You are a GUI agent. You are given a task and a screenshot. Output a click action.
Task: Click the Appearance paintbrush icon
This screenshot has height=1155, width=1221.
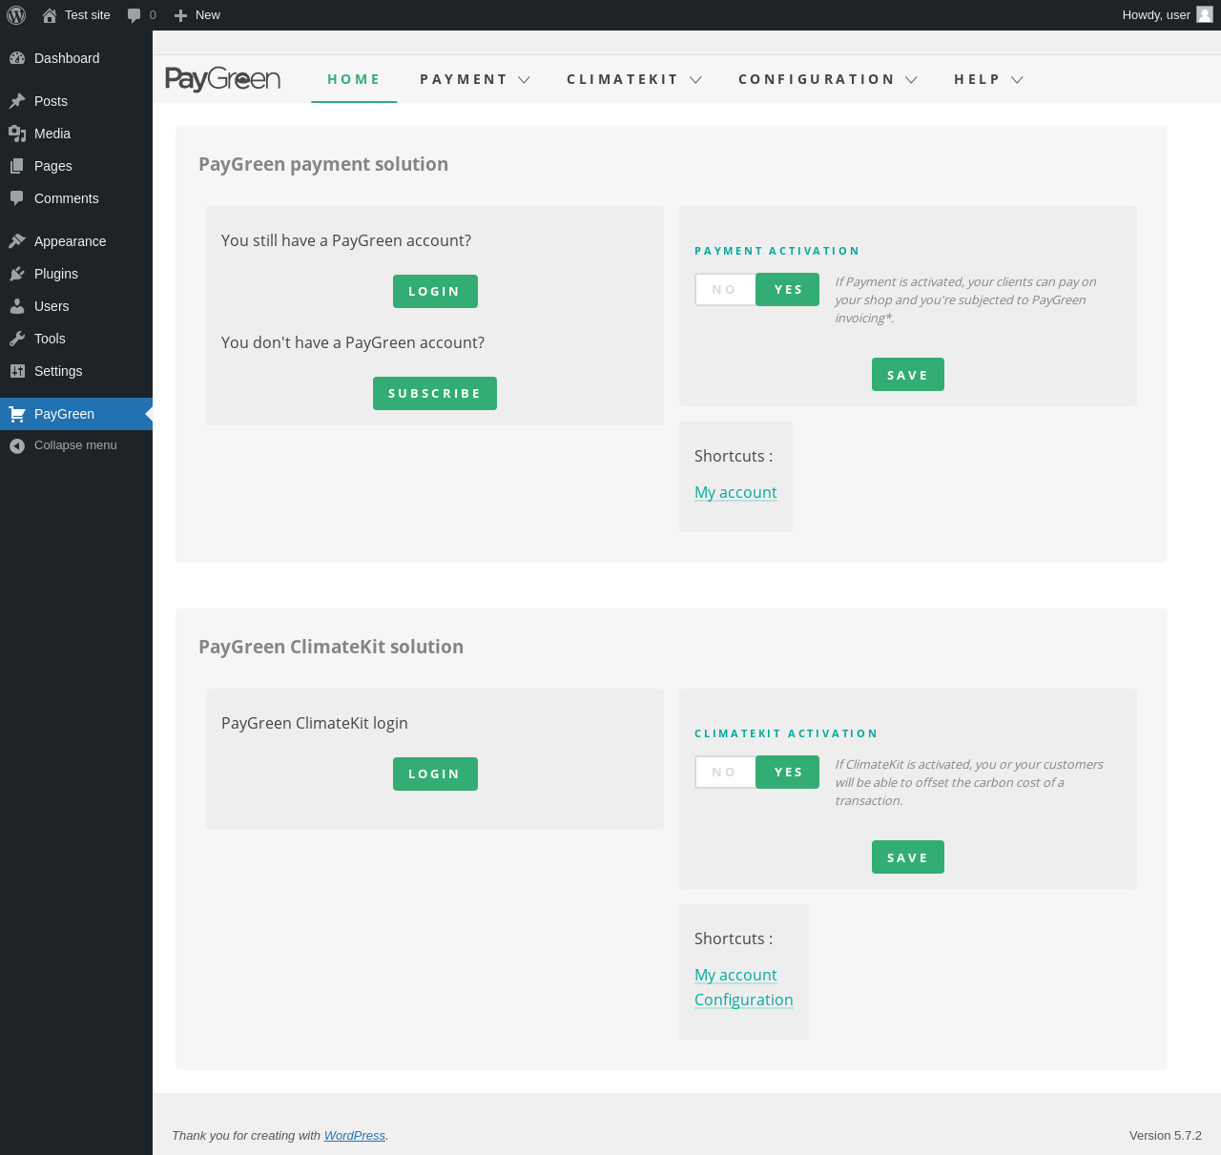click(x=17, y=241)
